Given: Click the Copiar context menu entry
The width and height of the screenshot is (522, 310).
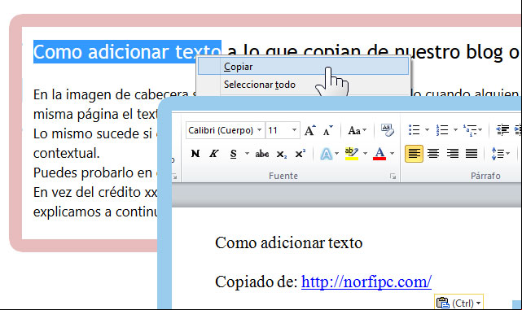Looking at the screenshot, I should pos(303,67).
